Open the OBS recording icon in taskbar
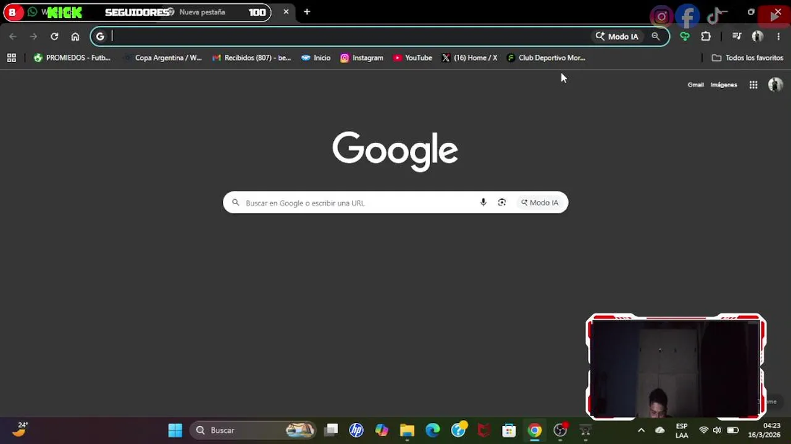The height and width of the screenshot is (444, 791). click(x=561, y=430)
